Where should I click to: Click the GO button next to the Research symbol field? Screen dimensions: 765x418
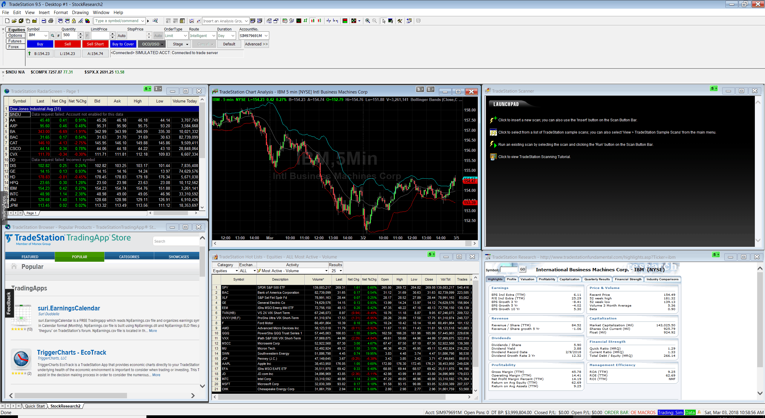tap(522, 269)
